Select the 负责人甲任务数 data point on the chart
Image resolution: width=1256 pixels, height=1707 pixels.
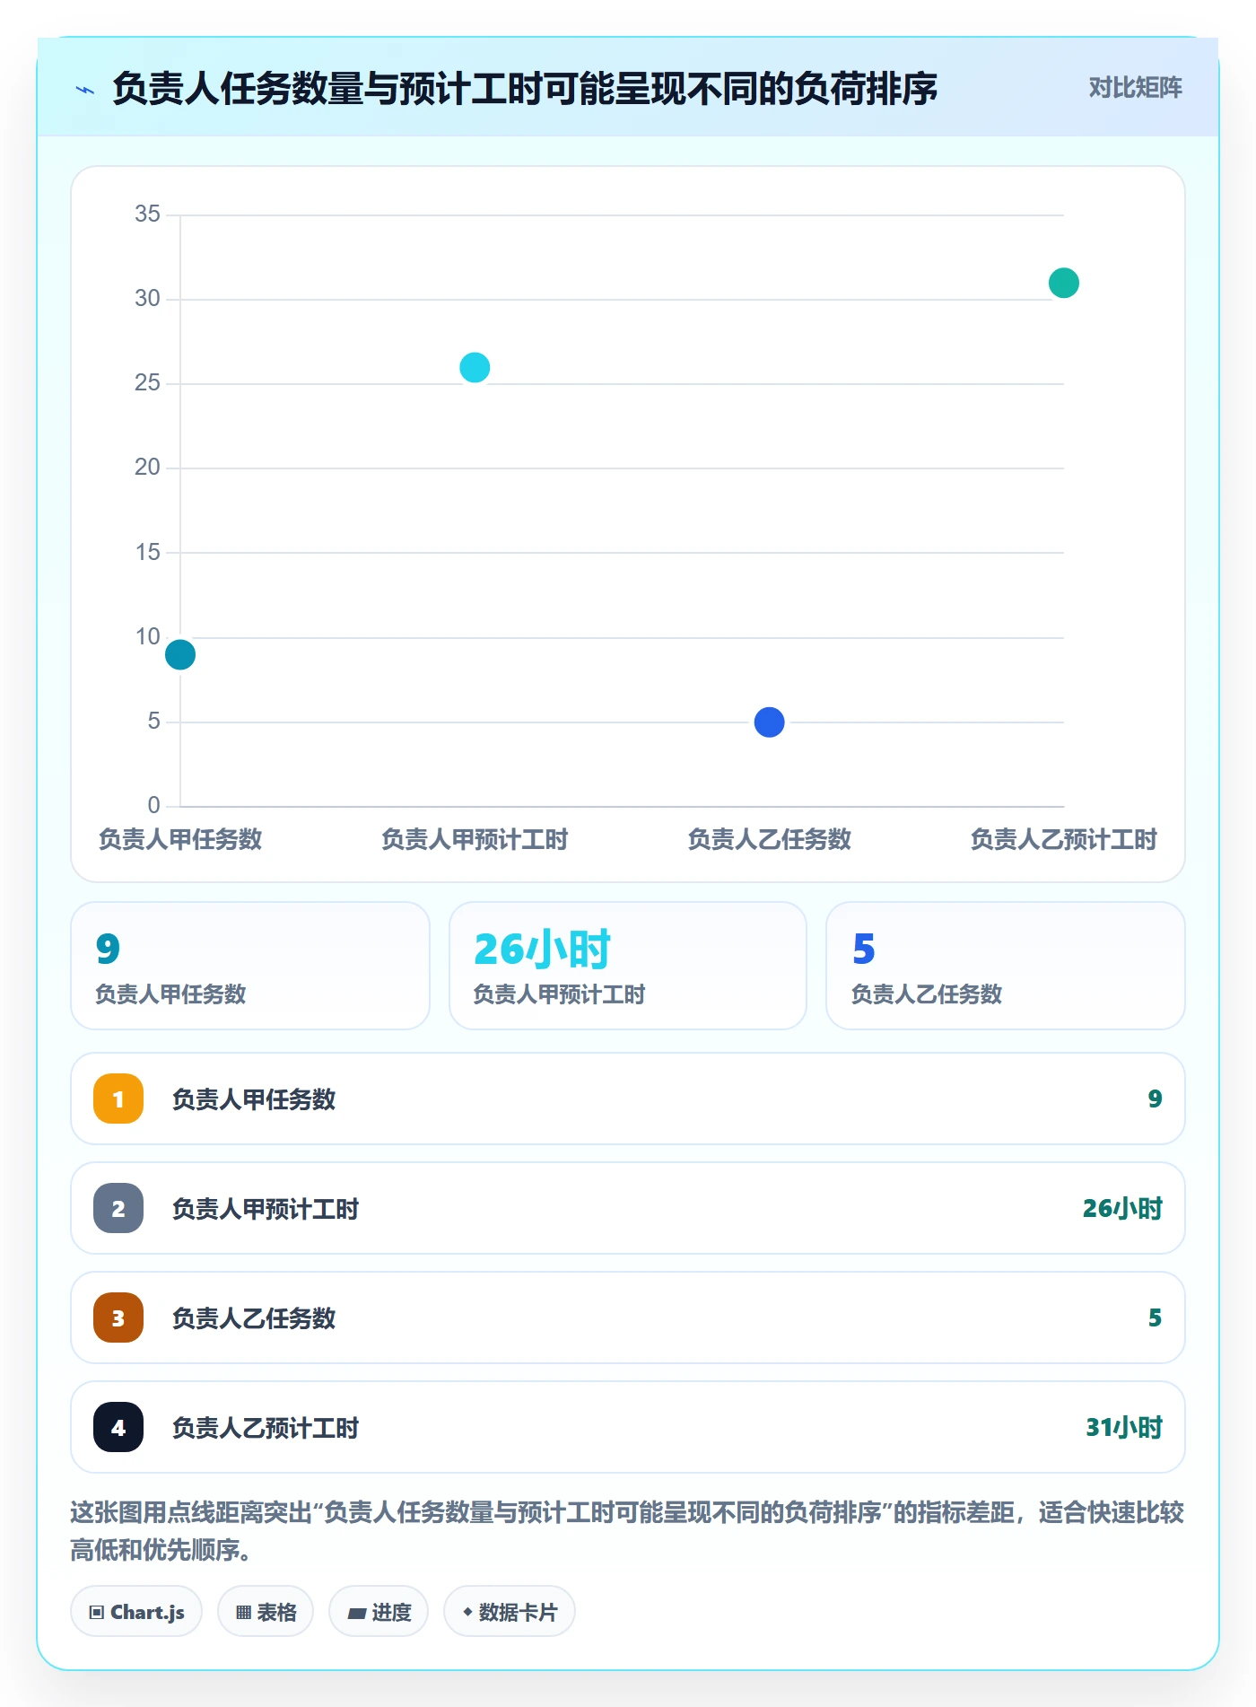(x=180, y=654)
